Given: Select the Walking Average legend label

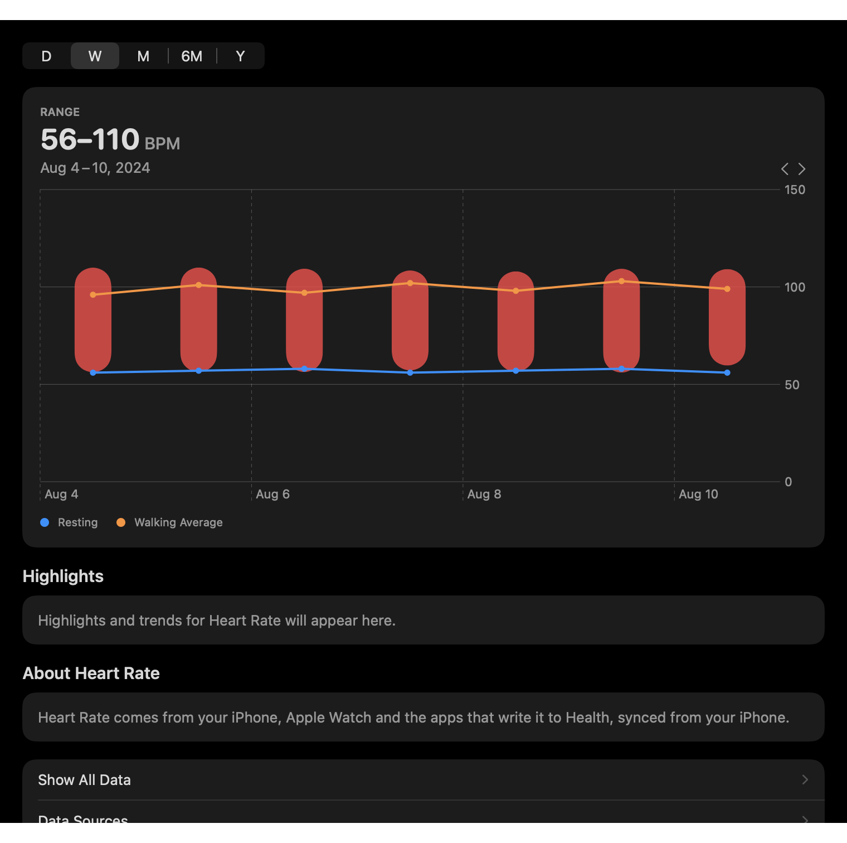Looking at the screenshot, I should coord(178,522).
